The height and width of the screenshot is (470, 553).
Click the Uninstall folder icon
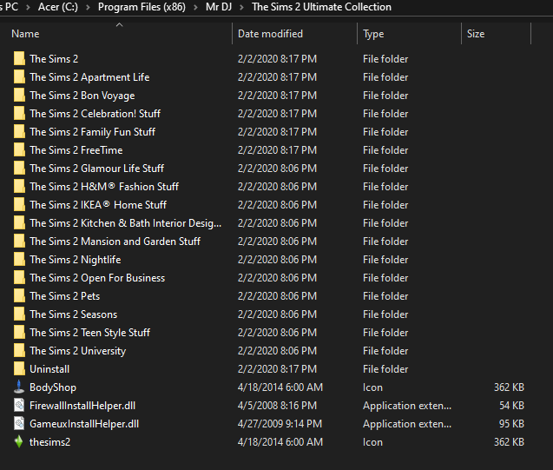click(19, 369)
